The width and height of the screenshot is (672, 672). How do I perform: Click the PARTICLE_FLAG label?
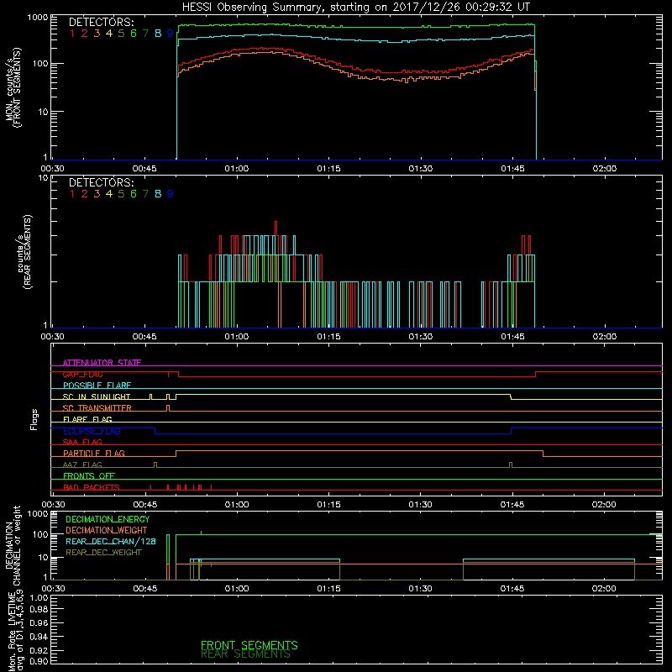click(94, 453)
